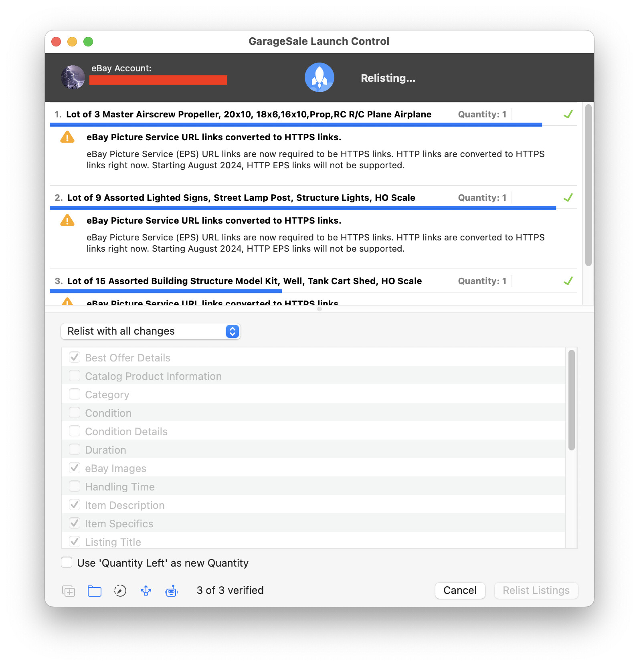The image size is (639, 666).
Task: Click warning triangle under Building Structure Model Kit listing
Action: 67,301
